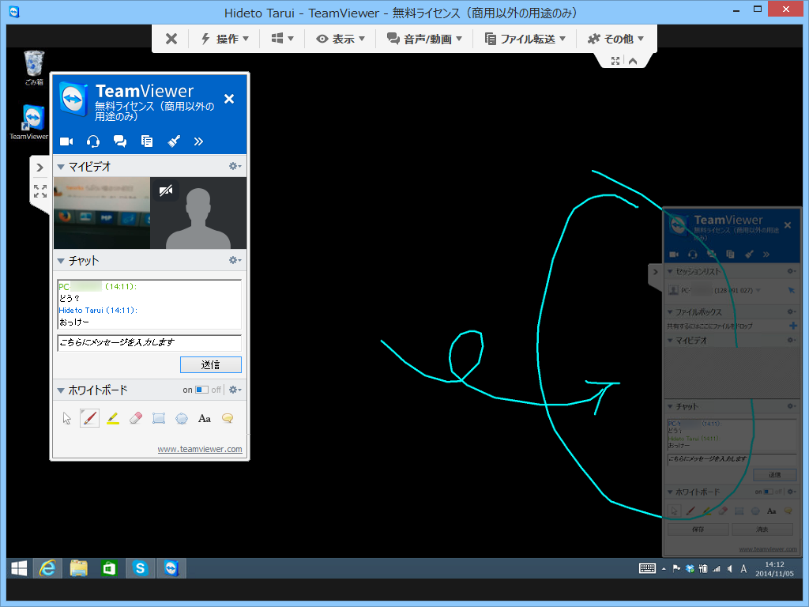This screenshot has width=809, height=607.
Task: Open the Store icon on remote taskbar
Action: [109, 568]
